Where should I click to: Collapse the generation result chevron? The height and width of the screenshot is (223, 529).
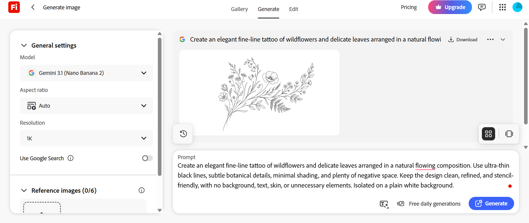503,40
